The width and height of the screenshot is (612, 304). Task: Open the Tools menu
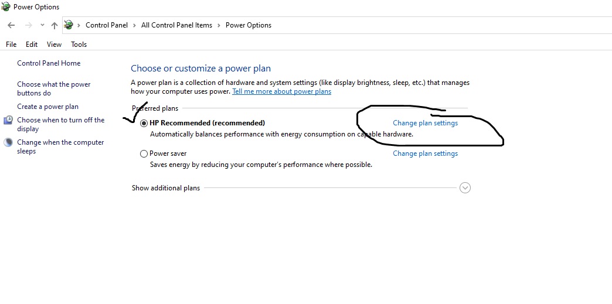(79, 45)
